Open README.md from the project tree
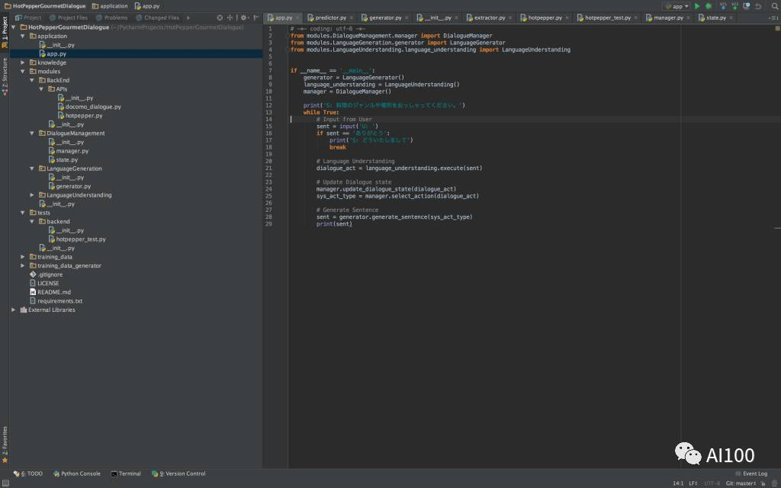This screenshot has width=781, height=488. pos(53,292)
